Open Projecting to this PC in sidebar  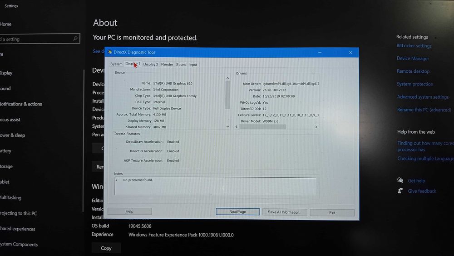click(19, 213)
